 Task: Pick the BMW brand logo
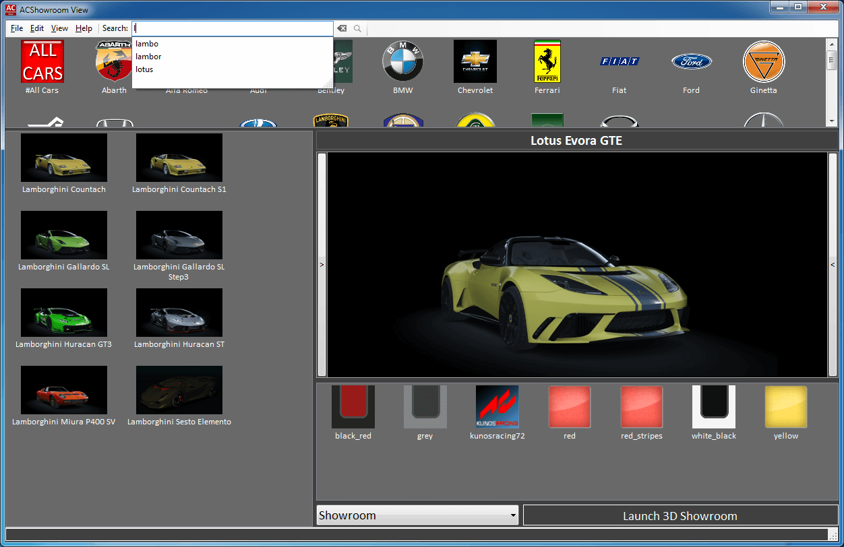click(x=403, y=61)
